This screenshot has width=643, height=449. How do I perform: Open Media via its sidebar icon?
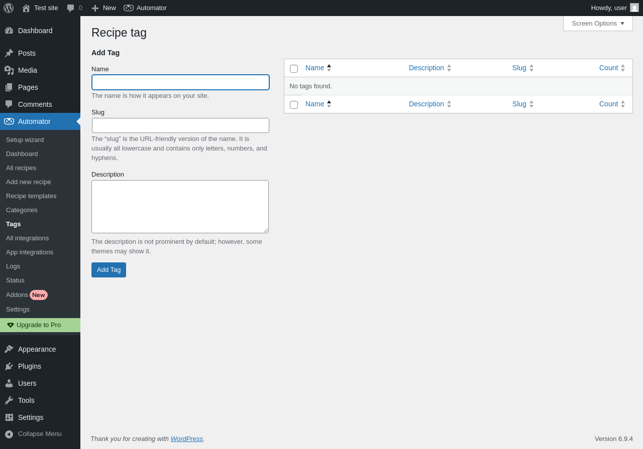pos(9,70)
